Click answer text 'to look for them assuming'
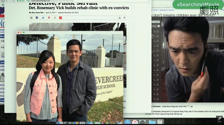The image size is (224, 125). click(x=158, y=114)
